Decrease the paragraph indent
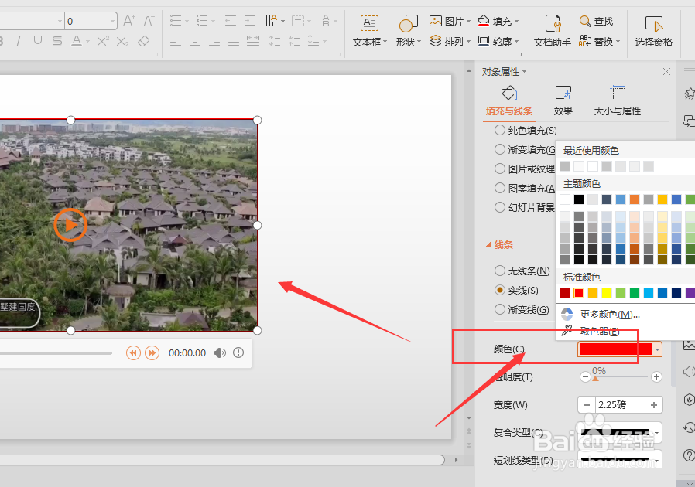Image resolution: width=695 pixels, height=487 pixels. [x=230, y=20]
